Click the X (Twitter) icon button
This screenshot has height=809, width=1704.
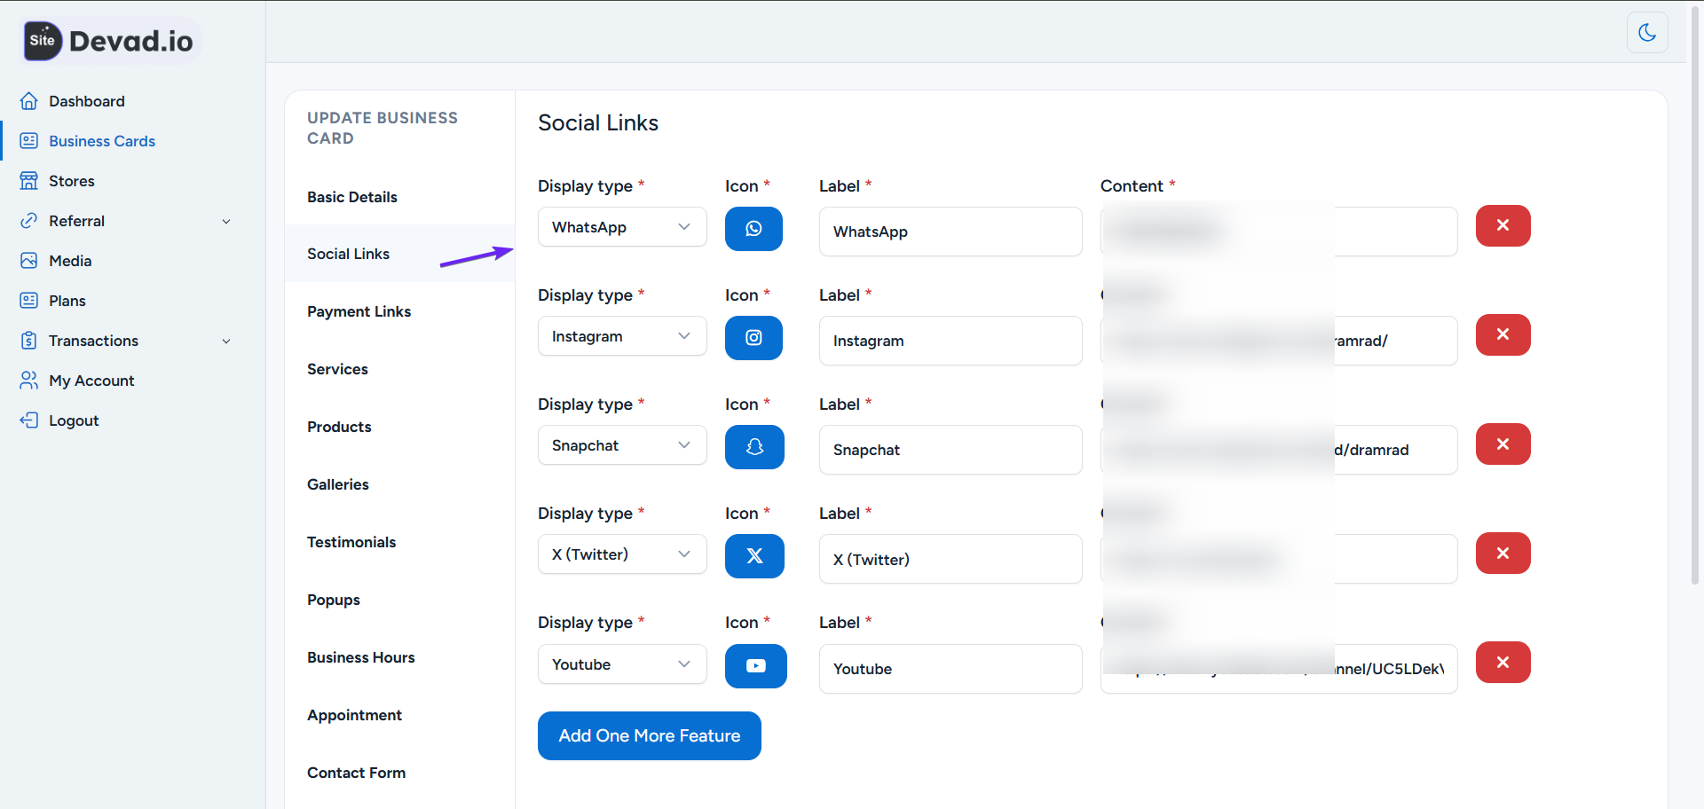click(754, 556)
